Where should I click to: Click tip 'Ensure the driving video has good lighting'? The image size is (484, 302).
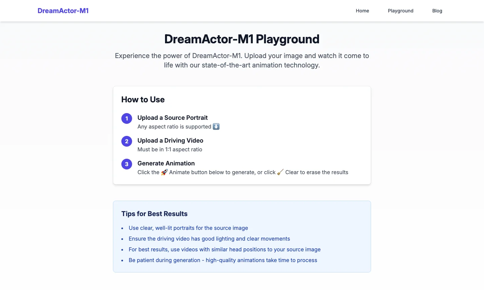pos(209,239)
